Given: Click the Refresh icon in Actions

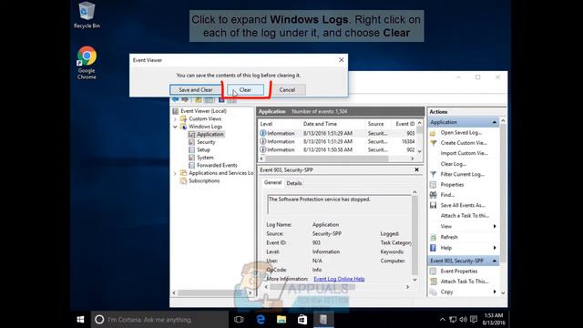Looking at the screenshot, I should tap(434, 237).
